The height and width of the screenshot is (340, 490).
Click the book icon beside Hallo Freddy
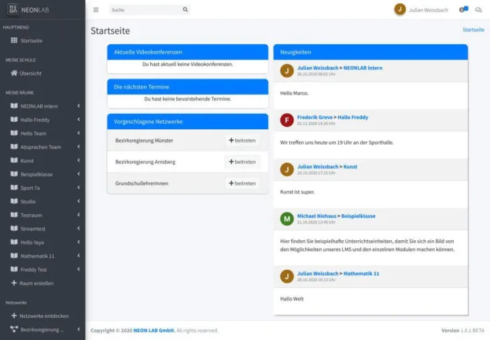tap(14, 119)
